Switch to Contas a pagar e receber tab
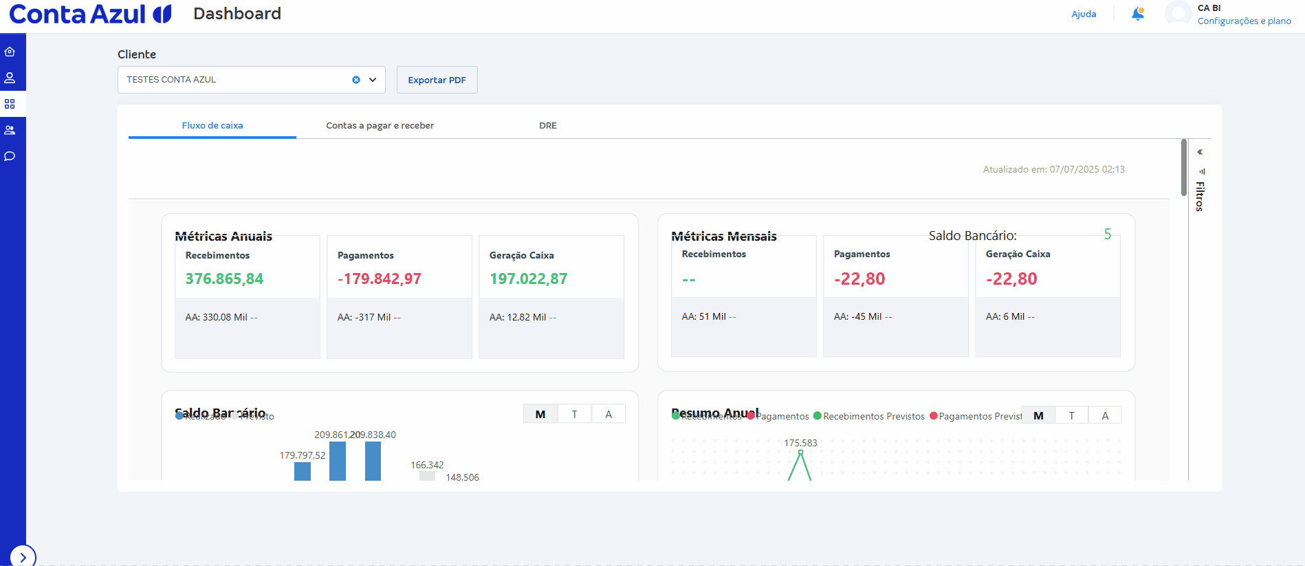Viewport: 1305px width, 566px height. [x=380, y=125]
